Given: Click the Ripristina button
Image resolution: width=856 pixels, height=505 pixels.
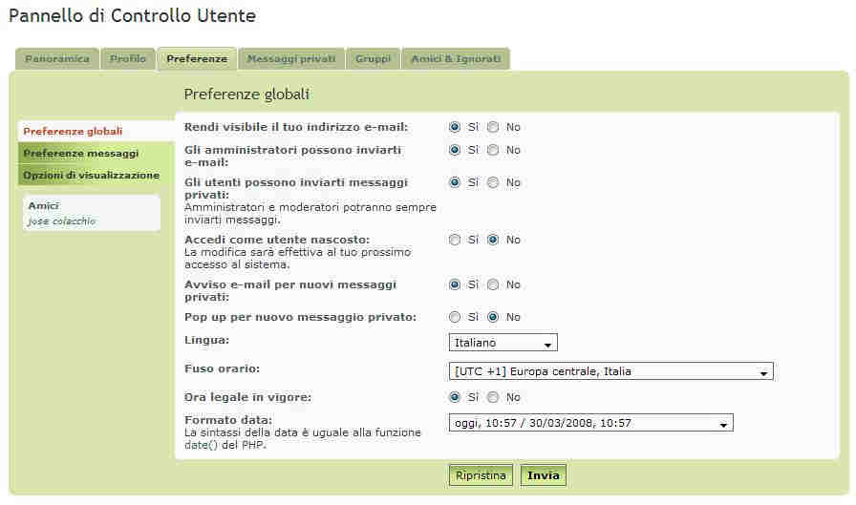Looking at the screenshot, I should [x=481, y=475].
